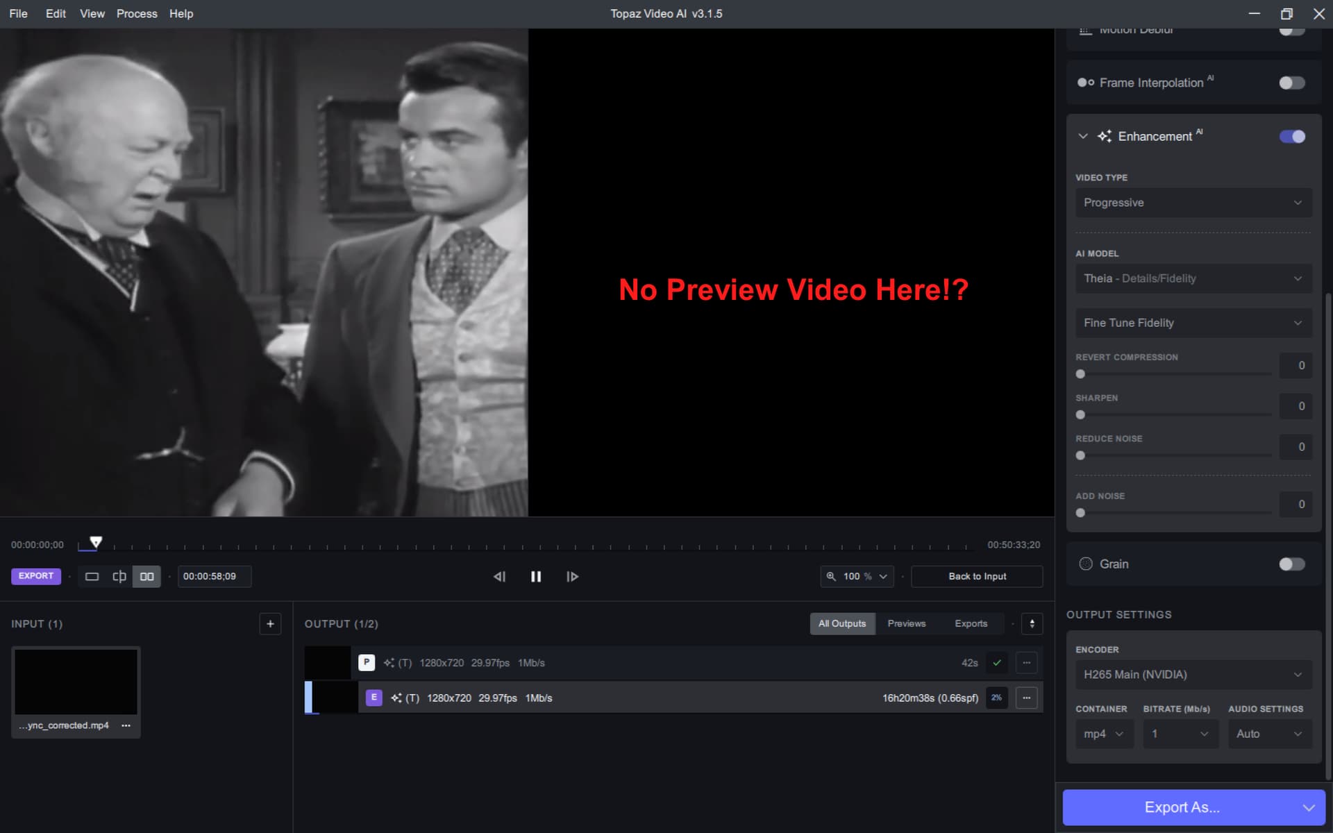Step forward one frame
The height and width of the screenshot is (833, 1333).
[x=572, y=576]
